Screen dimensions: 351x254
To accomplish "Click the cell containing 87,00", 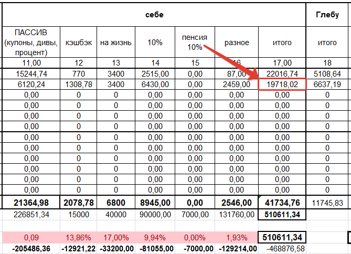I will [237, 73].
